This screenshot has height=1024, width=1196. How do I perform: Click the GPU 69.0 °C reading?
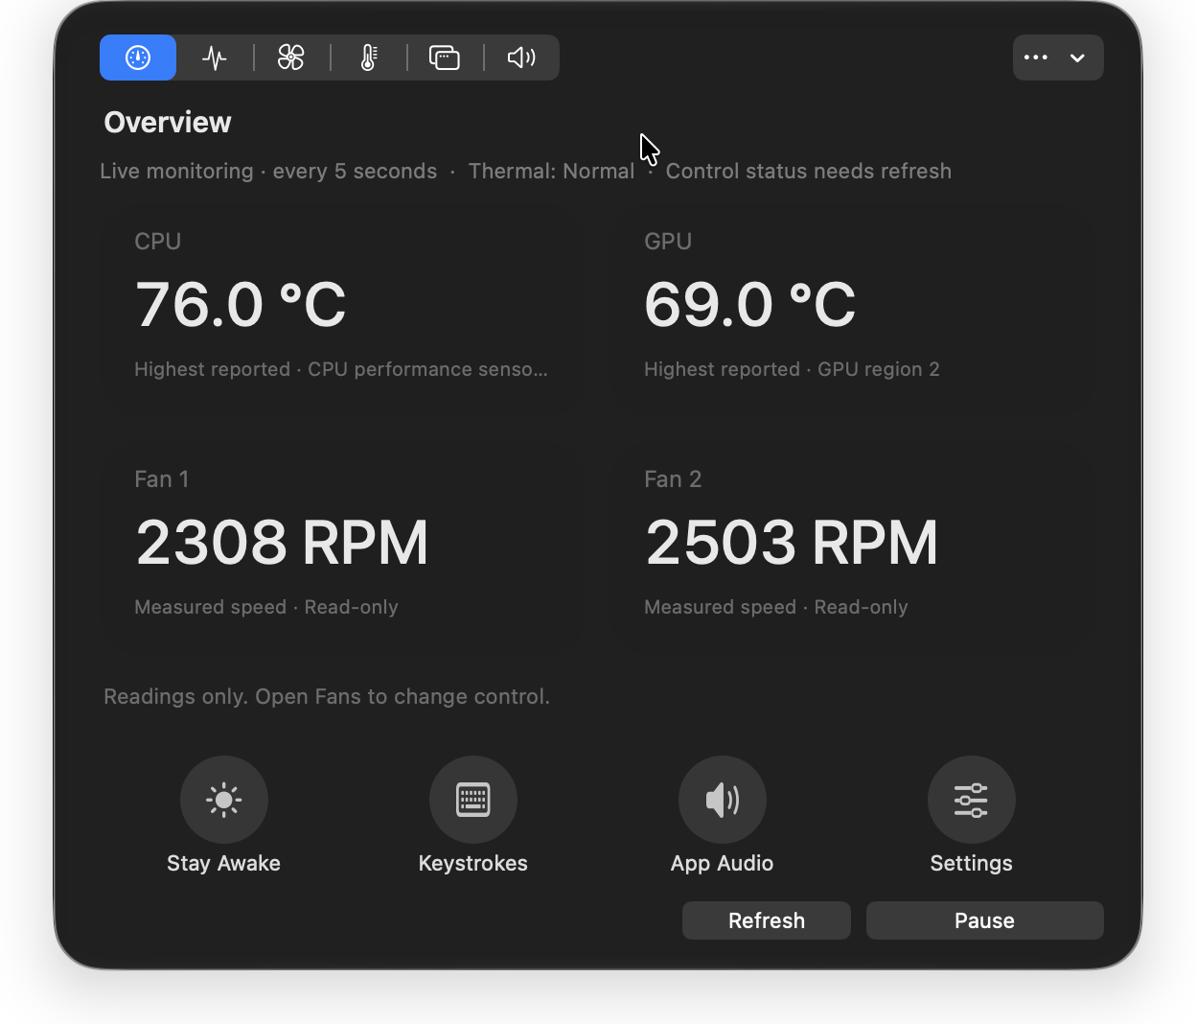750,305
